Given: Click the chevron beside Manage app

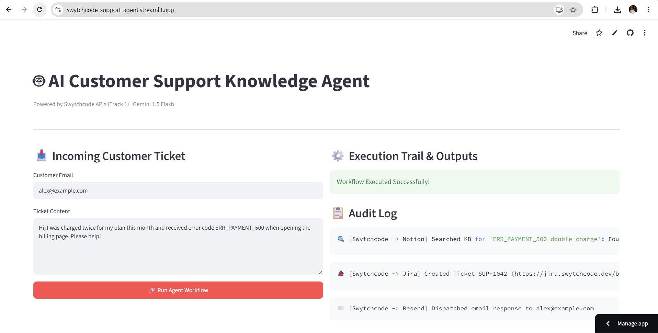Looking at the screenshot, I should coord(608,323).
